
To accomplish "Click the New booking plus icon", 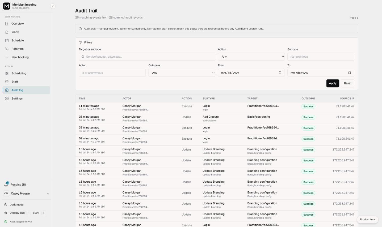I will click(7, 57).
